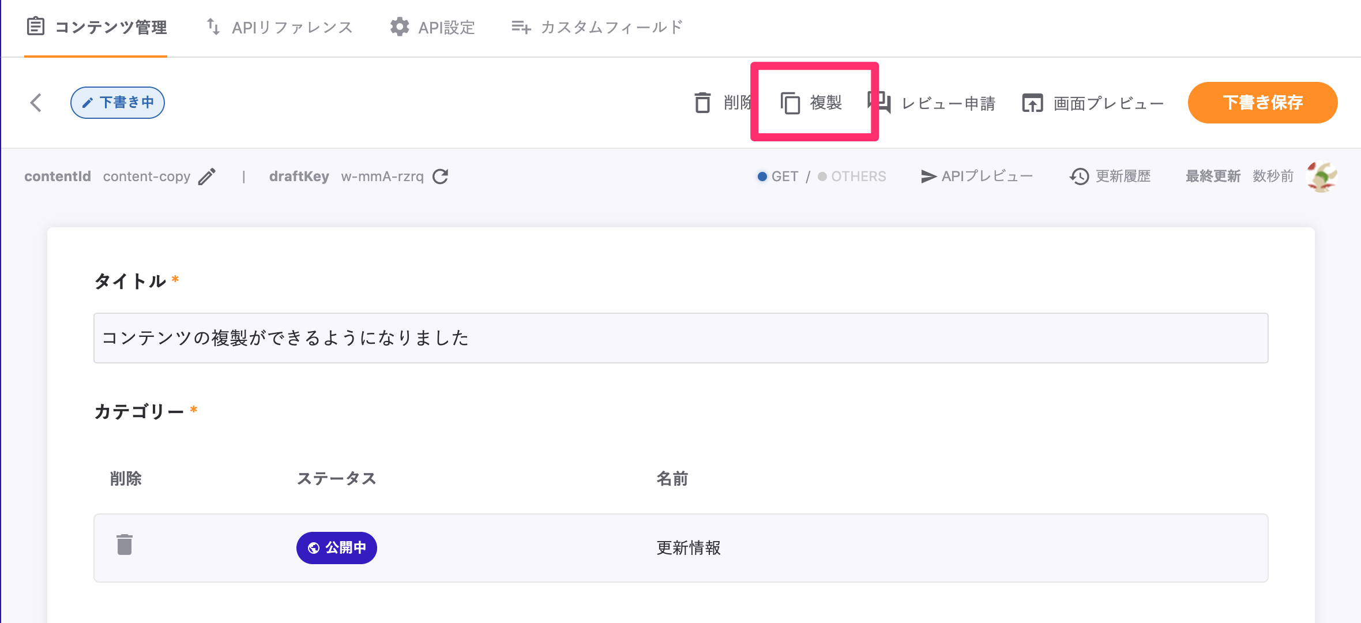Click the タイトル input field

[680, 338]
